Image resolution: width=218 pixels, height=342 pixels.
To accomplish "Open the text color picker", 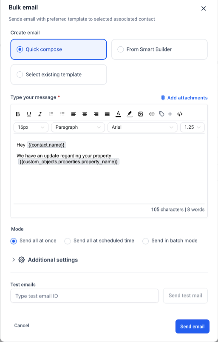I will point(118,114).
